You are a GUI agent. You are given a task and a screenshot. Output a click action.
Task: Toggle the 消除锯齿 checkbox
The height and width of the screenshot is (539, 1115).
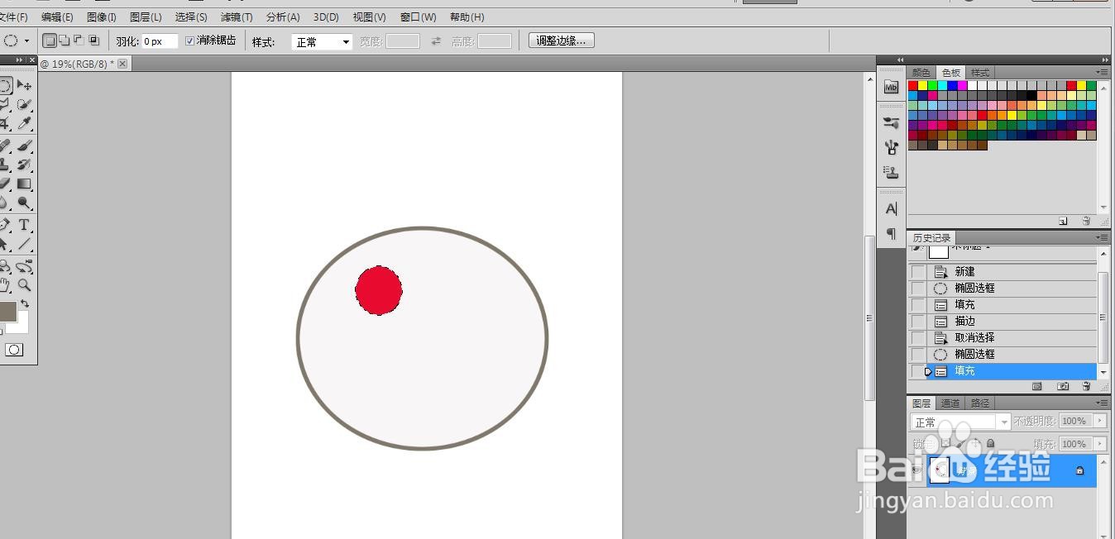[190, 41]
